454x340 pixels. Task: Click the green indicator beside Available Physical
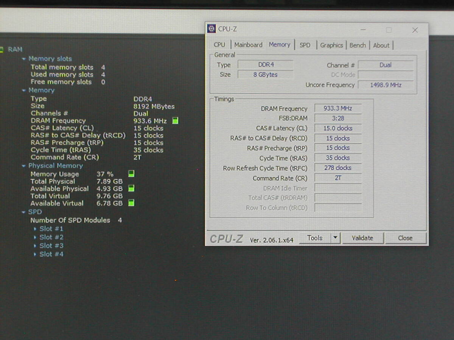click(131, 188)
